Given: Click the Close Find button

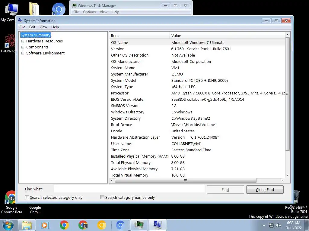Looking at the screenshot, I should tap(265, 189).
